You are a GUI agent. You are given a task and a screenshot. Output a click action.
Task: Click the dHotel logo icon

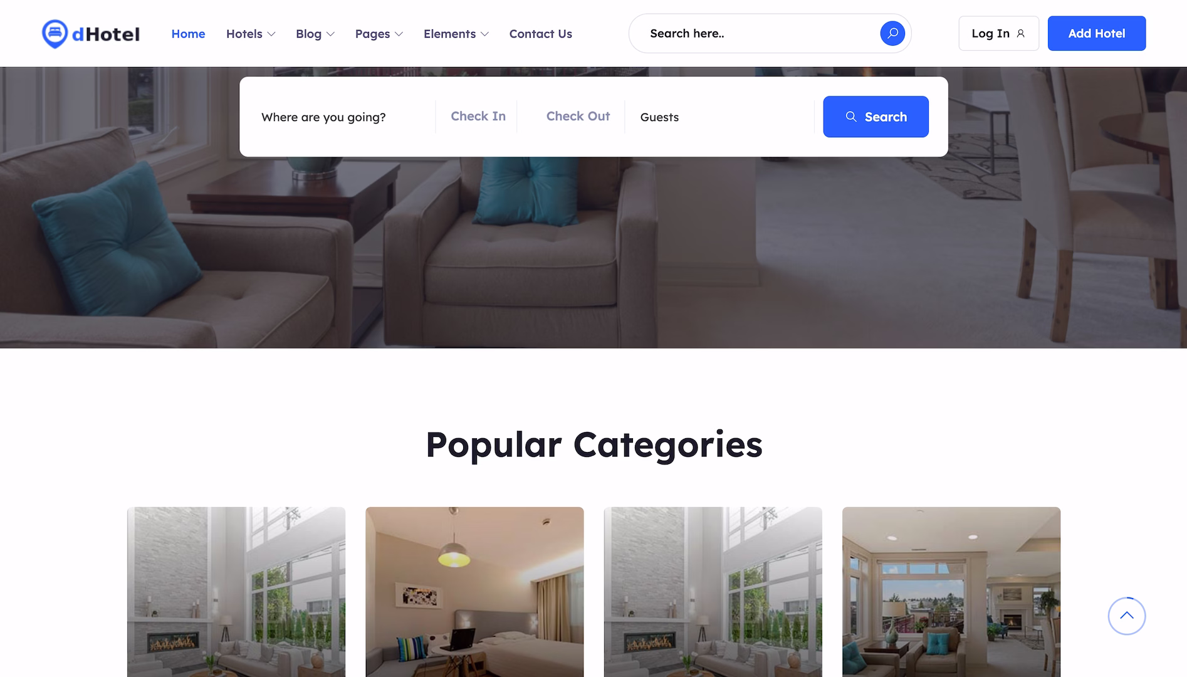coord(55,34)
